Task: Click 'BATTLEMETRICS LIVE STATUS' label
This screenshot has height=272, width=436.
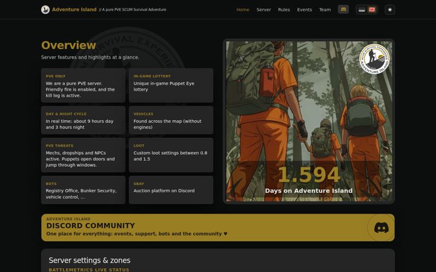Action: [x=89, y=270]
